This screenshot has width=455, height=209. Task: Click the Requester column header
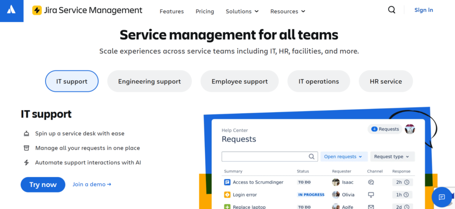pyautogui.click(x=342, y=171)
